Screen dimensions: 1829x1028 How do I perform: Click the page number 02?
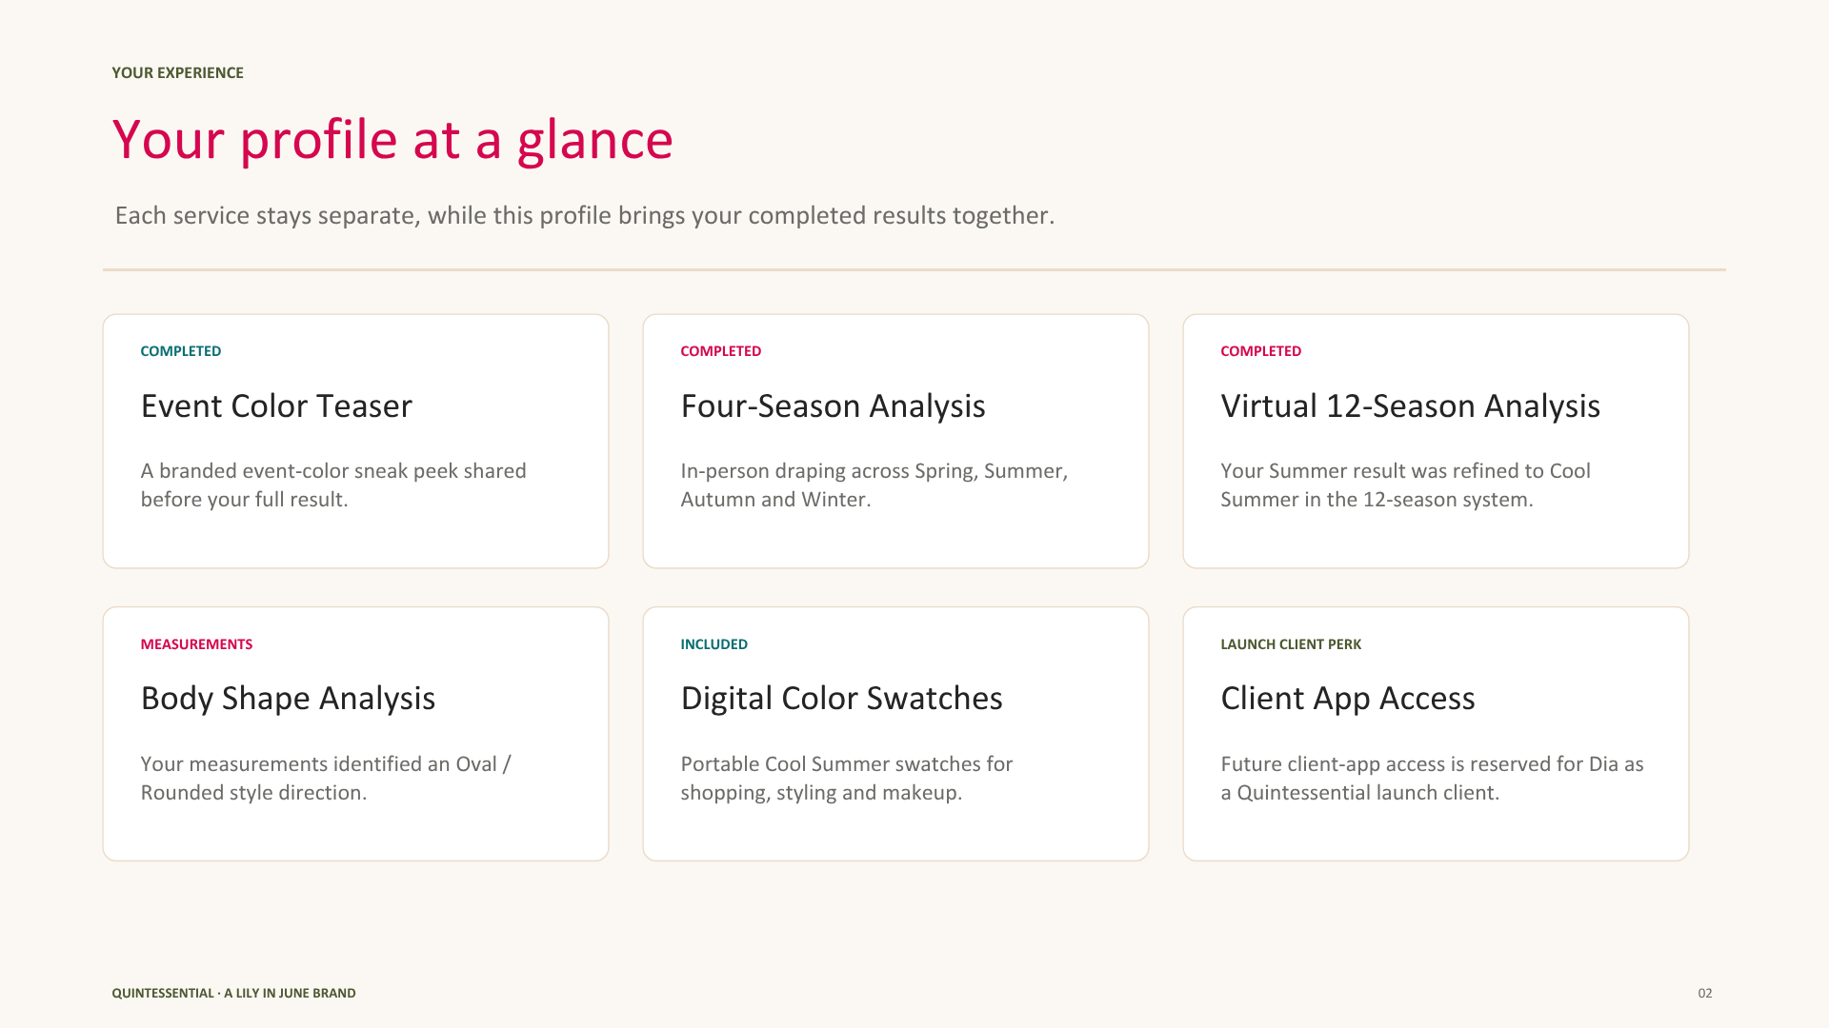[x=1705, y=993]
